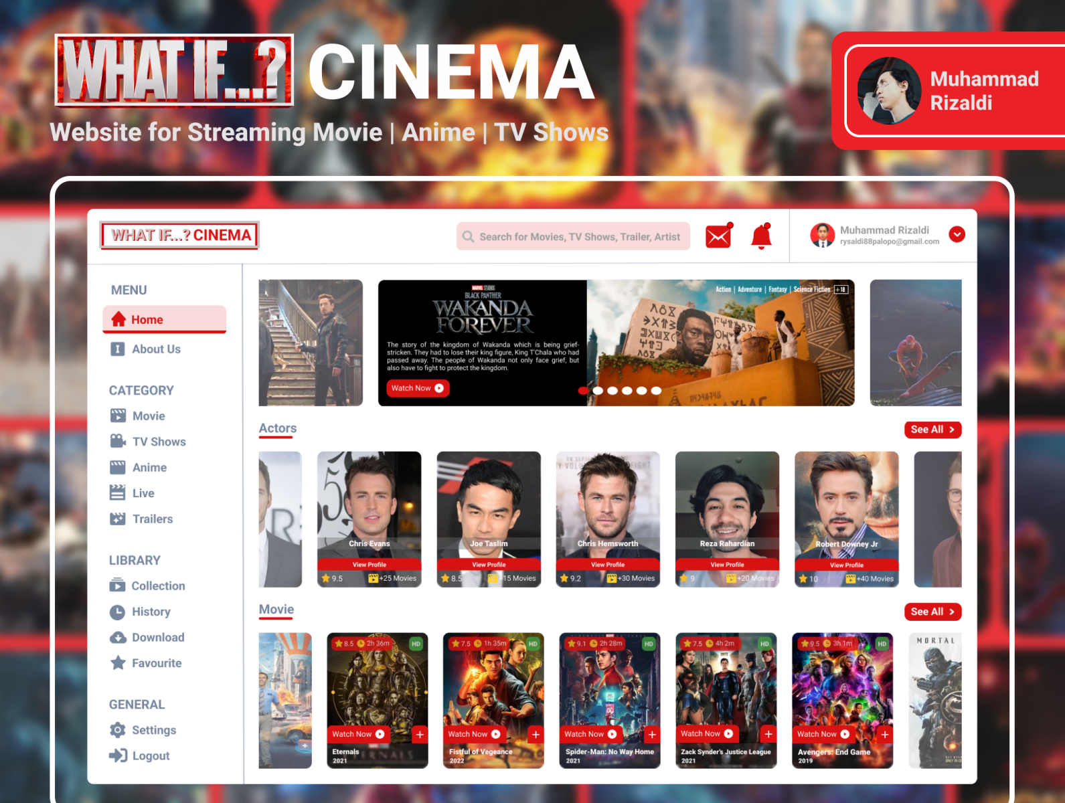Screen dimensions: 1065x803
Task: Click the Collection play folder icon
Action: click(x=117, y=585)
